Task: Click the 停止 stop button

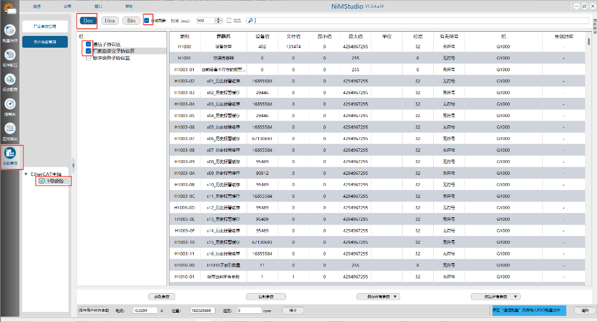Action: coord(293,310)
